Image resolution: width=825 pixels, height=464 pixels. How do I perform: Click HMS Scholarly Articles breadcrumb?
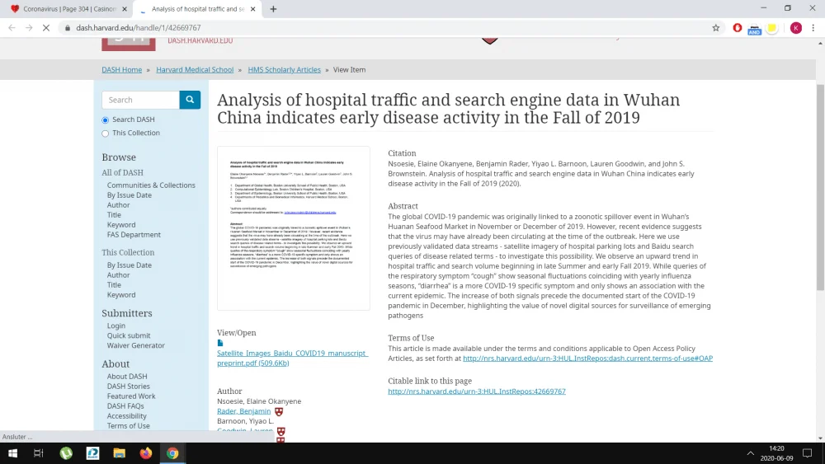pyautogui.click(x=284, y=69)
